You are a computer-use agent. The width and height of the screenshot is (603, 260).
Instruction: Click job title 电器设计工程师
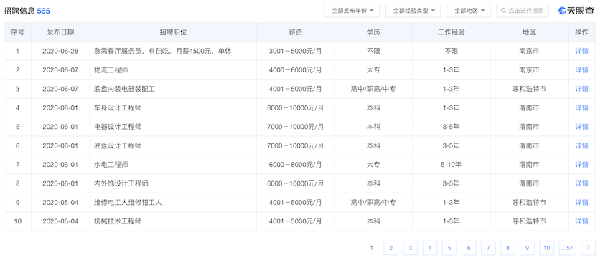coord(118,127)
